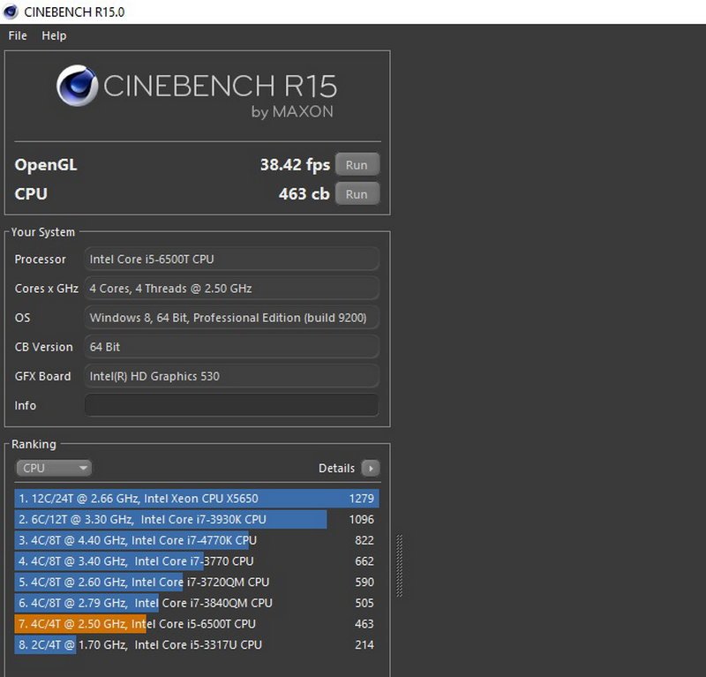The image size is (706, 677).
Task: Click the panel splitter grip handle
Action: 399,565
